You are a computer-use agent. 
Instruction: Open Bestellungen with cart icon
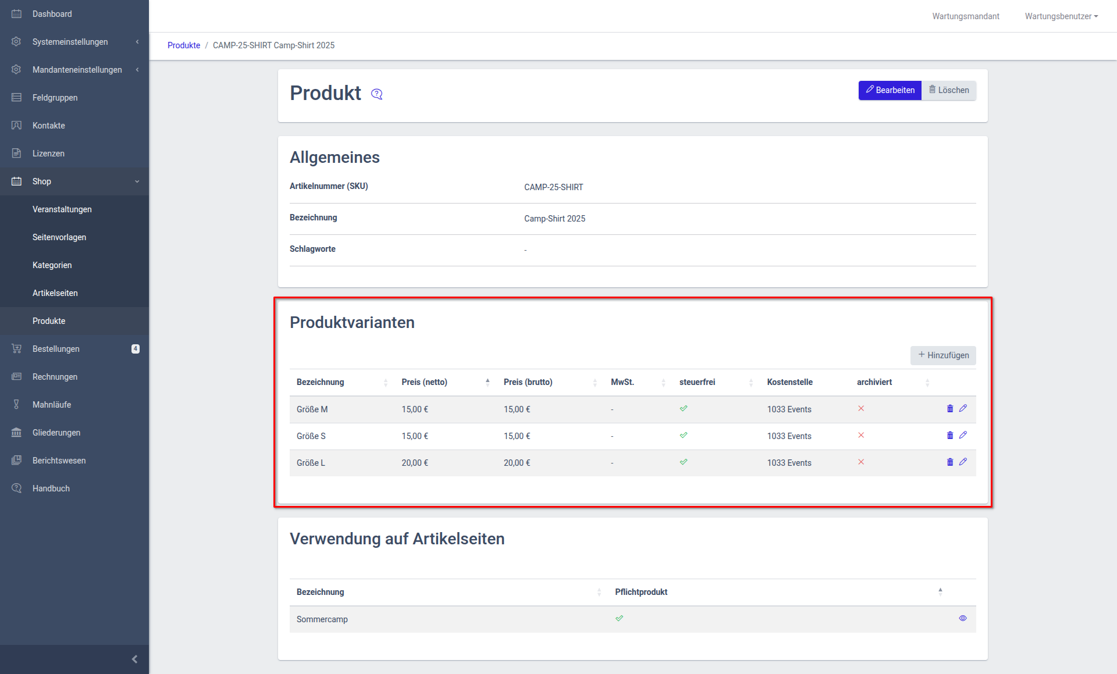click(56, 349)
